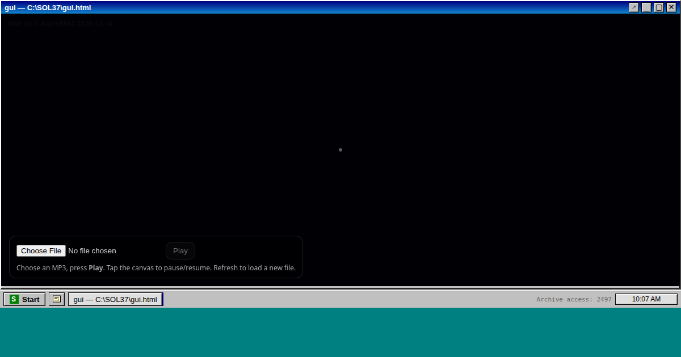681x357 pixels.
Task: Close the gui.html window
Action: coord(671,7)
